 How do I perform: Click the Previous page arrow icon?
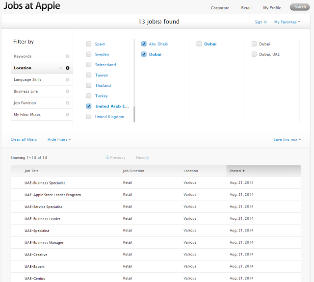pos(107,157)
